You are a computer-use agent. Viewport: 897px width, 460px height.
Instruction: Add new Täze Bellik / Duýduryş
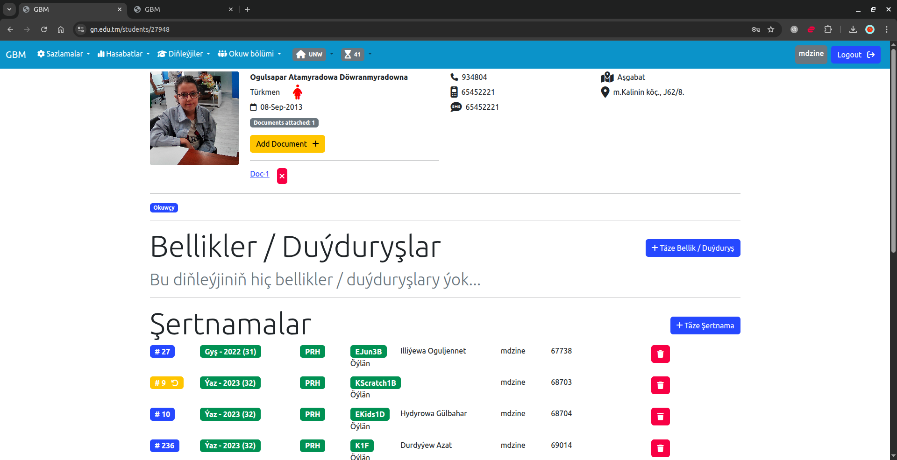click(692, 248)
